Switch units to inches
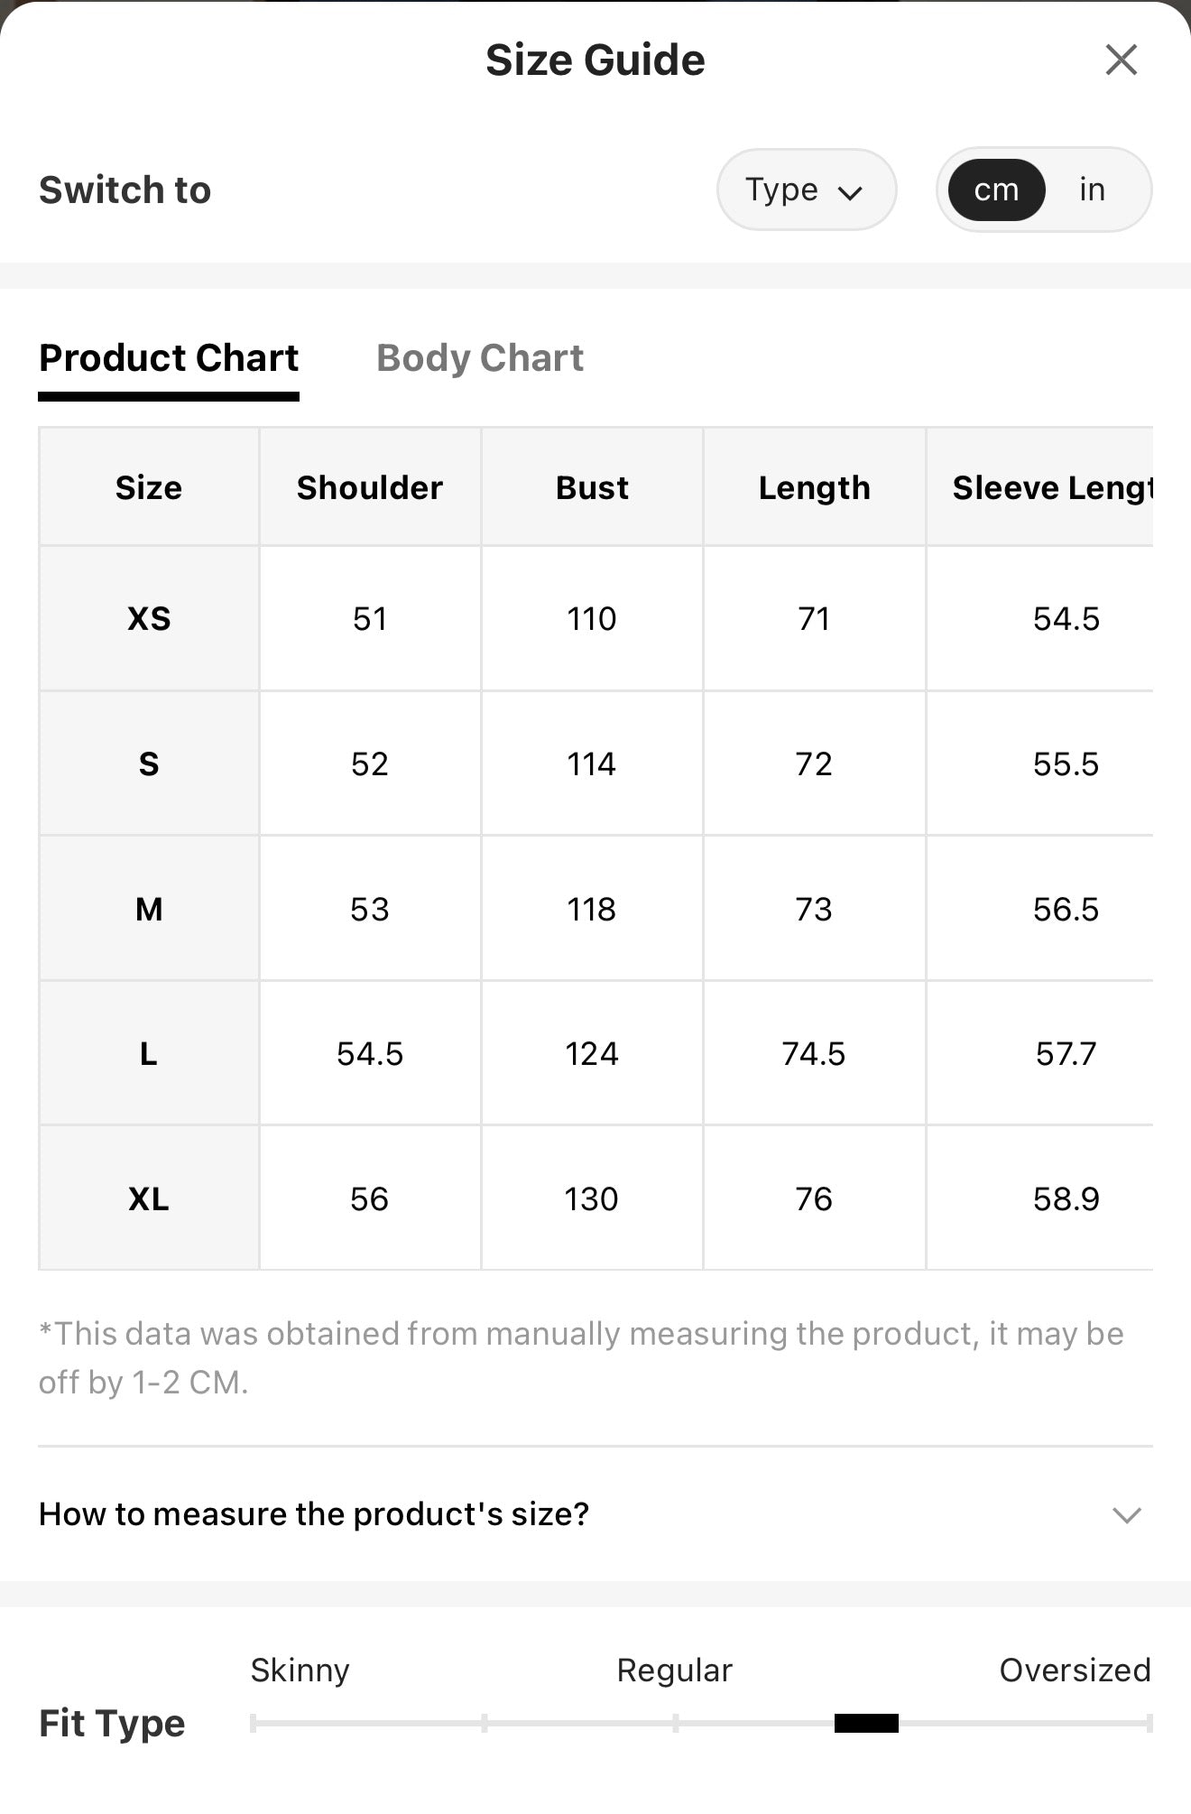The image size is (1191, 1814). pyautogui.click(x=1092, y=190)
